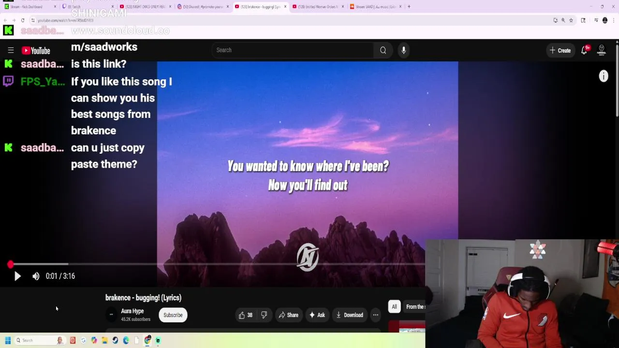Open more actions ellipsis menu

point(376,315)
